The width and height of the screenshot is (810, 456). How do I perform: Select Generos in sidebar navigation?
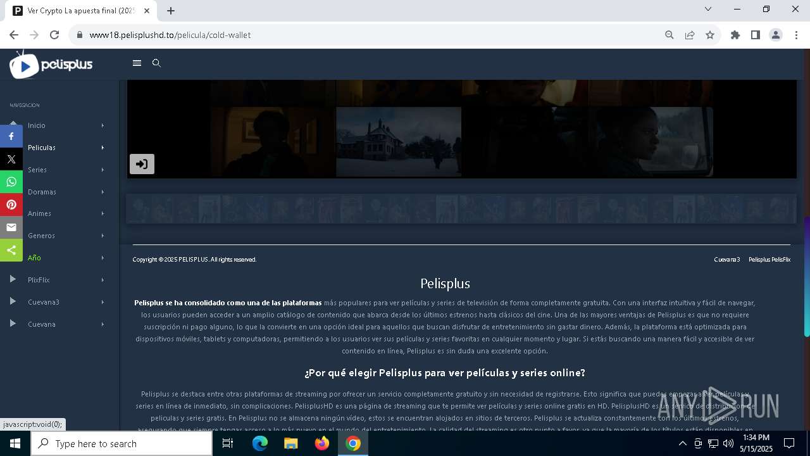41,236
